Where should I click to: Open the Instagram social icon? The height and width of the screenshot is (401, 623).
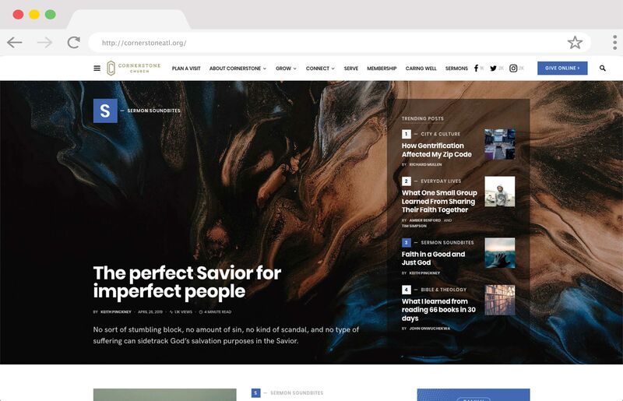click(x=513, y=69)
